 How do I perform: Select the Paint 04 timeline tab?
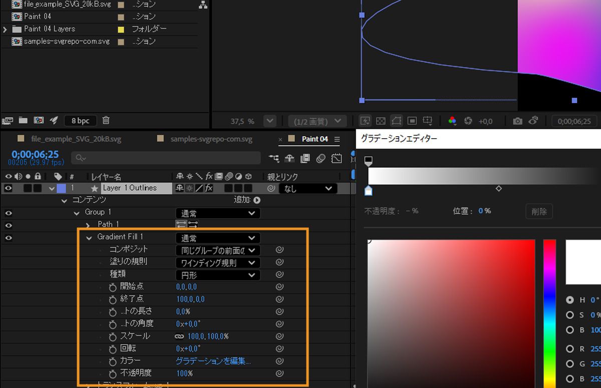coord(315,139)
